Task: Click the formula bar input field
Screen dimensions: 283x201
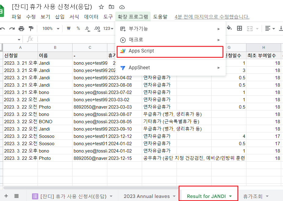Action: pyautogui.click(x=152, y=39)
